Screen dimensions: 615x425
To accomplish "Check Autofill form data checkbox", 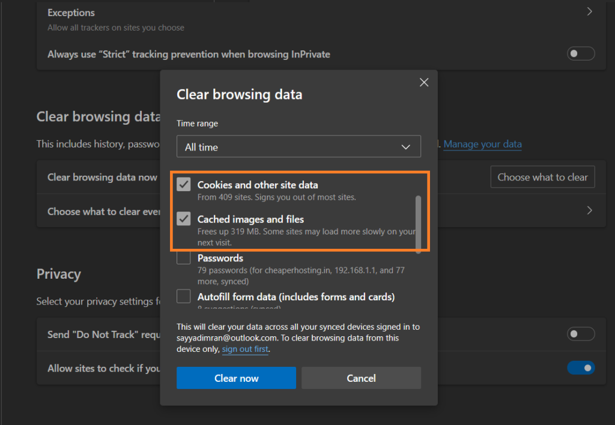I will (184, 296).
